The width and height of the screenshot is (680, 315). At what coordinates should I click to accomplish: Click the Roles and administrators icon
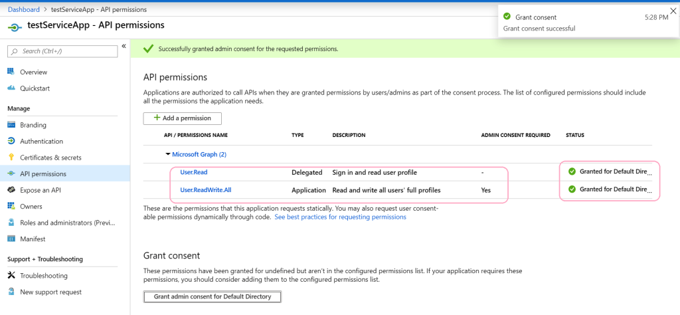point(11,223)
